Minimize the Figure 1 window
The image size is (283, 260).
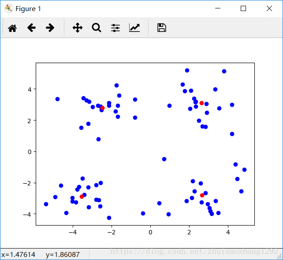[x=218, y=8]
